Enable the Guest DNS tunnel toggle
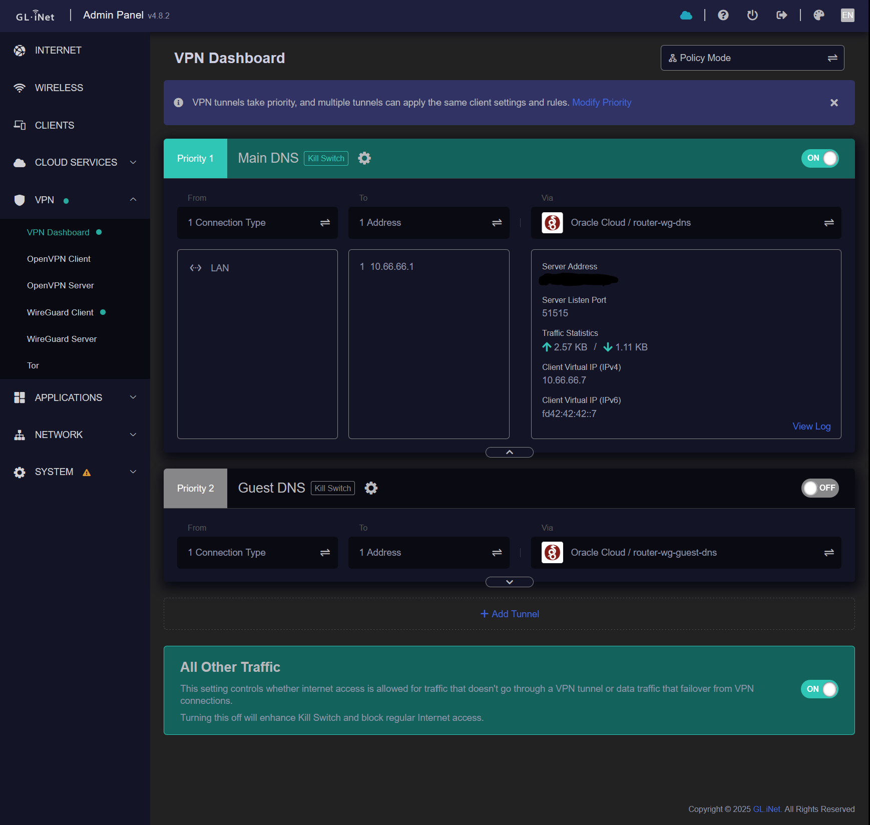This screenshot has height=825, width=870. click(819, 488)
